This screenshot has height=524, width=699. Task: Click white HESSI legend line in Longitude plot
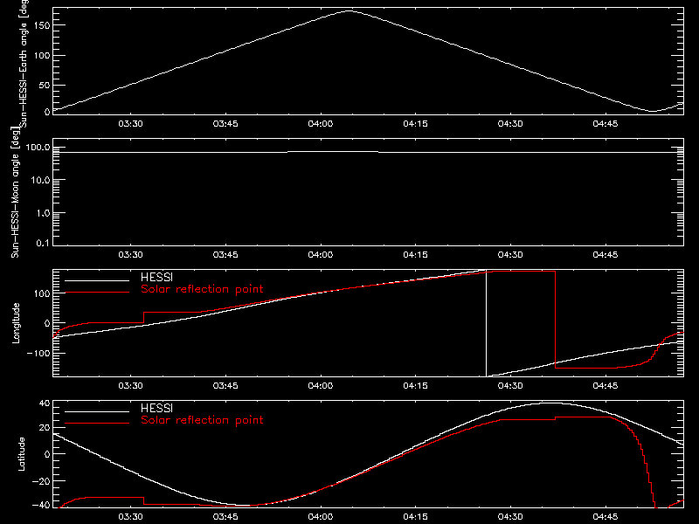[x=97, y=280]
